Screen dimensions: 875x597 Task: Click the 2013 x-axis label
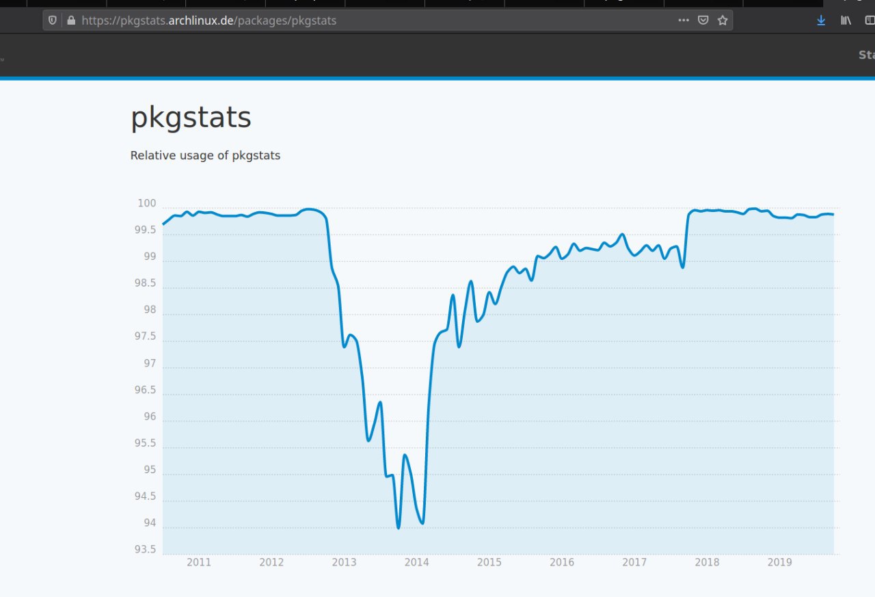click(344, 562)
